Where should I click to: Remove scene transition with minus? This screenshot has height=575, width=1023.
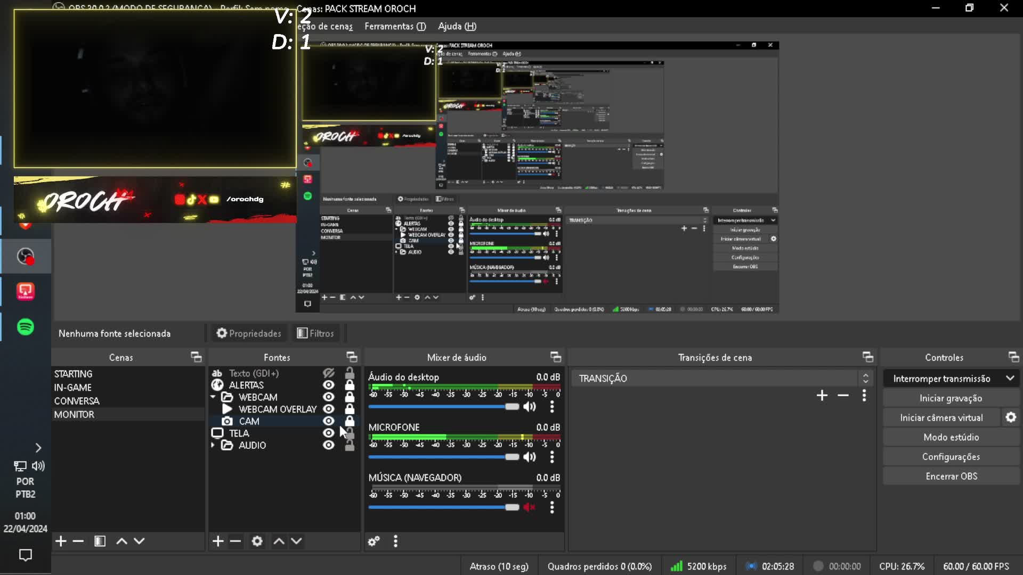[843, 395]
